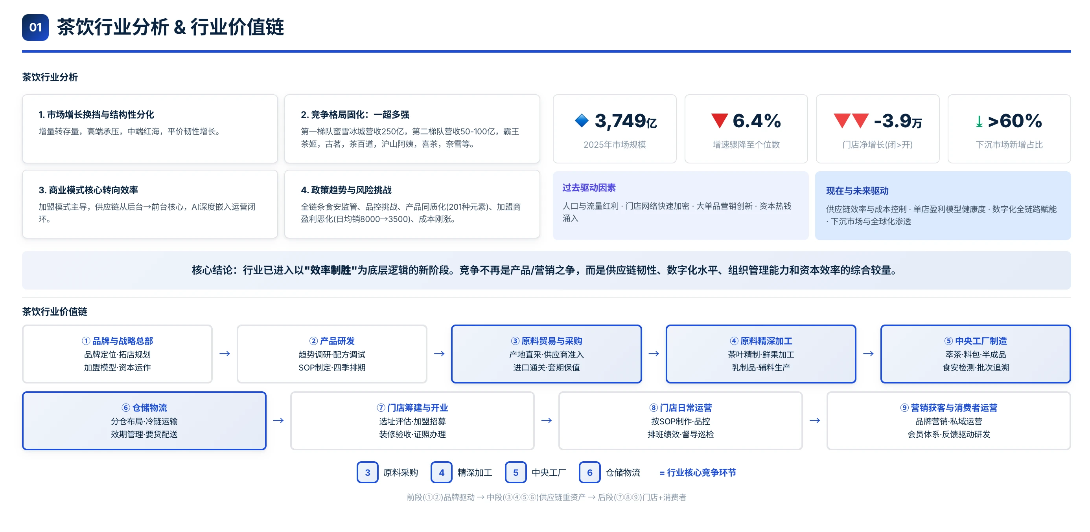Image resolution: width=1090 pixels, height=532 pixels.
Task: Select value chain step ② 产品研发
Action: pos(332,354)
